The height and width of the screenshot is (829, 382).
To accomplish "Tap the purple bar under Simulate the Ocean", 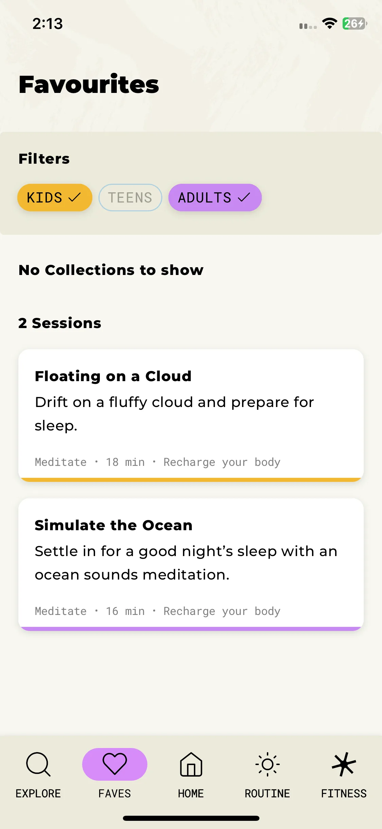I will (191, 629).
